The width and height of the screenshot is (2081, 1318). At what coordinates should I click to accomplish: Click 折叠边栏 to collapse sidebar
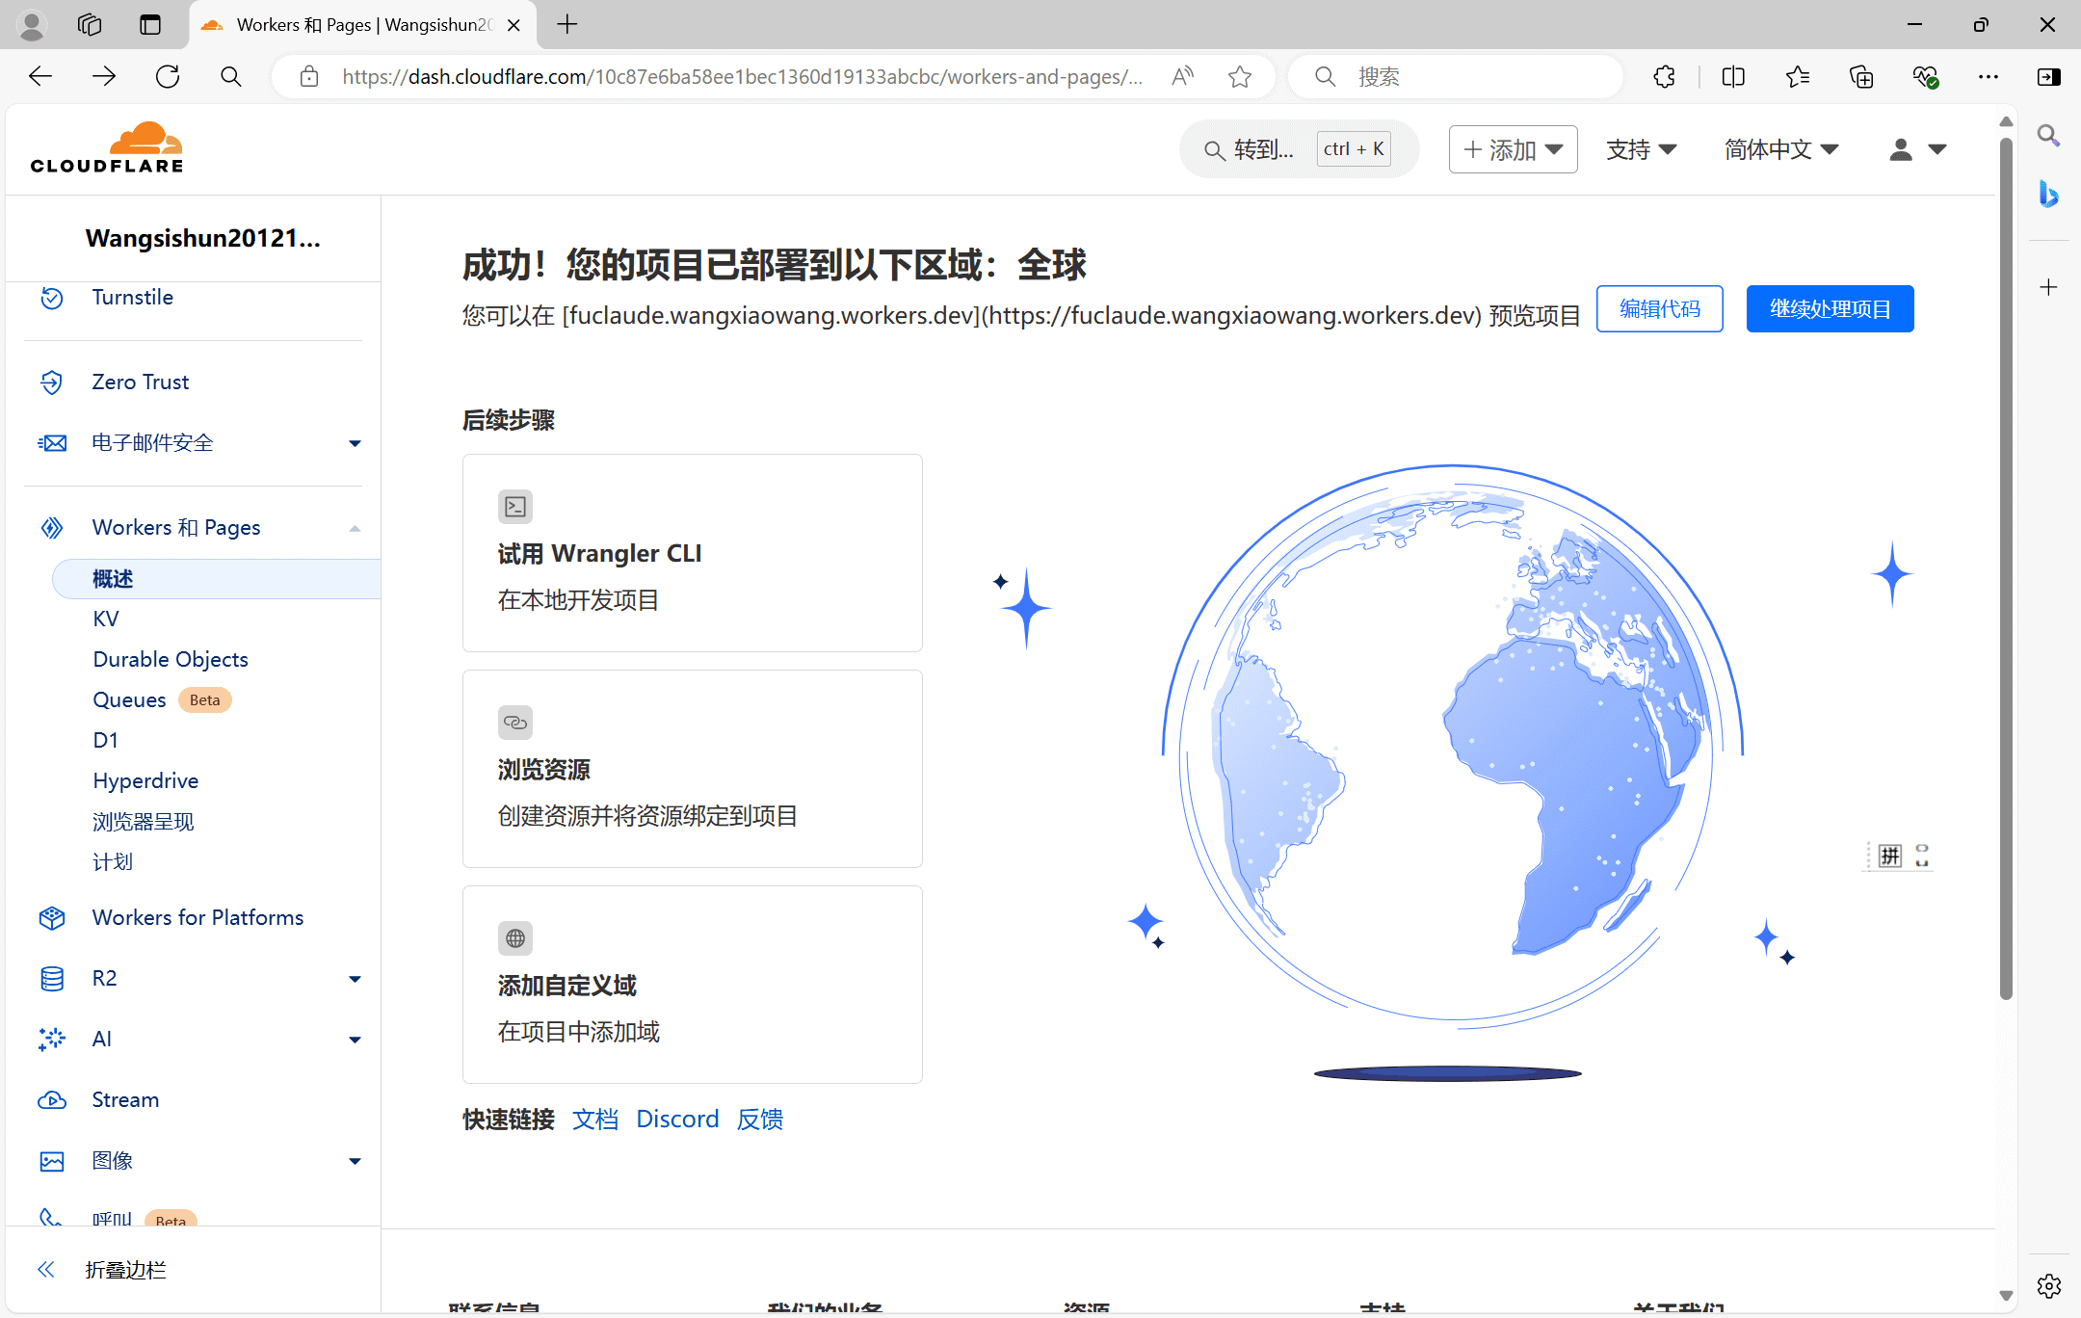[125, 1270]
